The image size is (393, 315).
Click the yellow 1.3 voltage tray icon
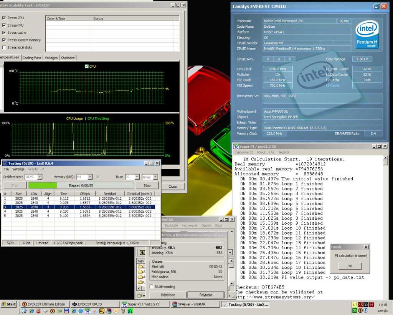(x=355, y=305)
